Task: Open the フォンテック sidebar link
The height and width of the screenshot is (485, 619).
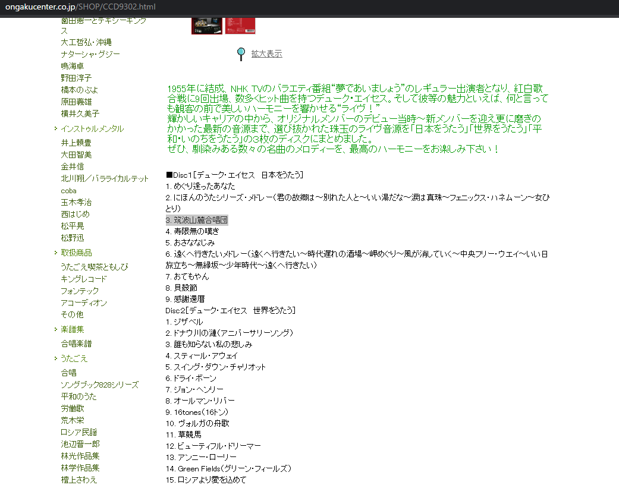Action: pyautogui.click(x=80, y=291)
